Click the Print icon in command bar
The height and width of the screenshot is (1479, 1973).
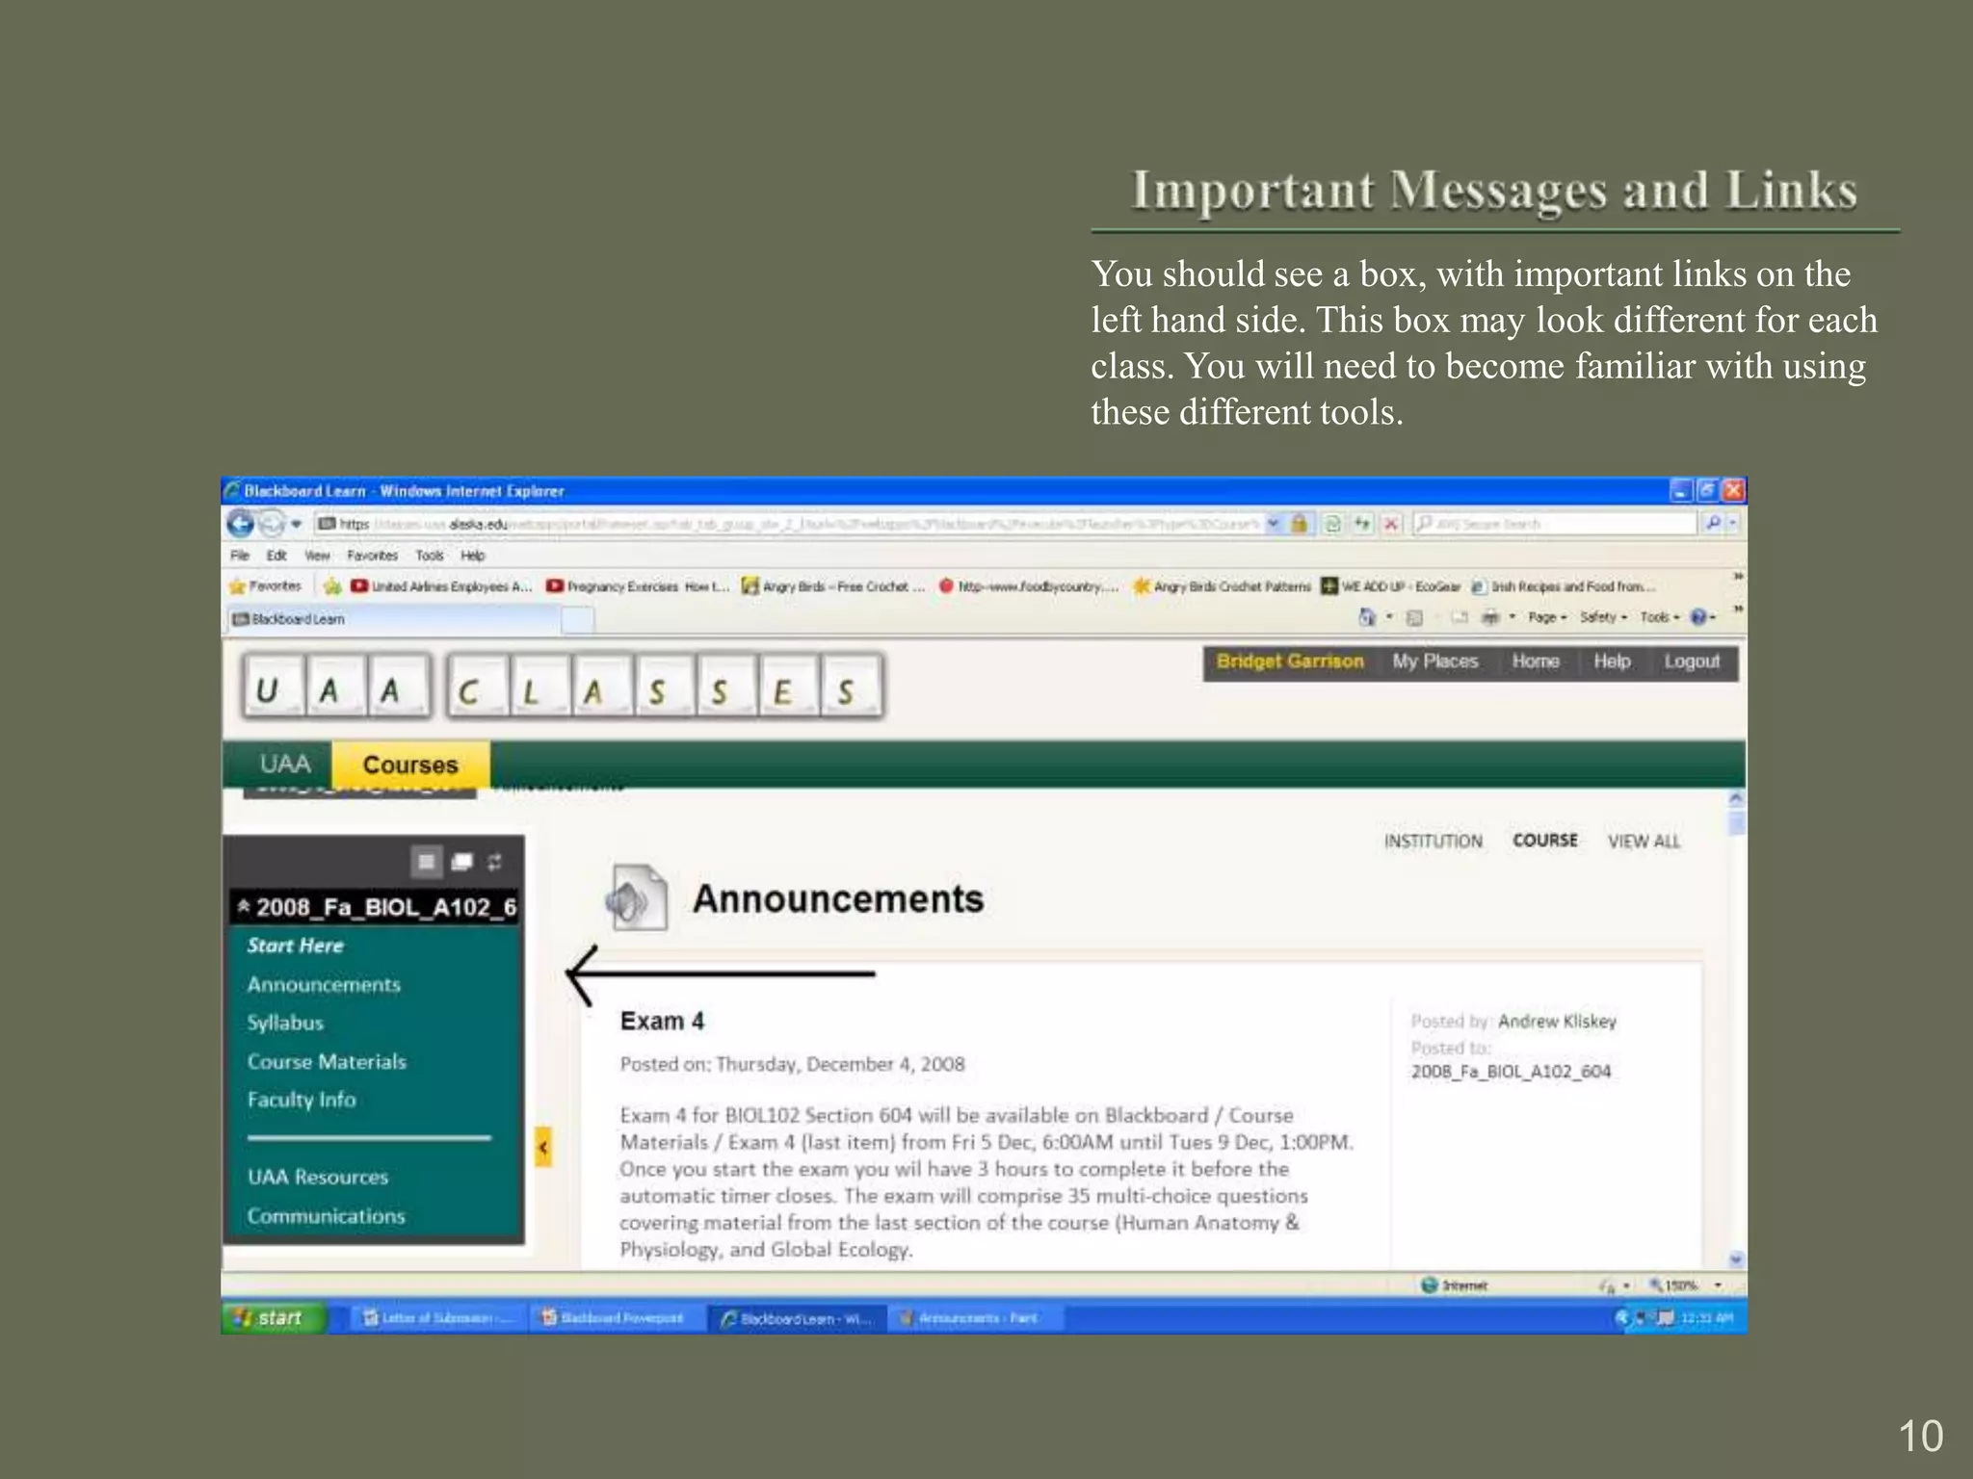click(1490, 617)
